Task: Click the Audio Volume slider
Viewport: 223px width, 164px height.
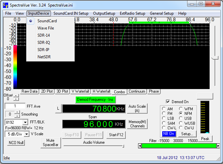Action: coord(94,147)
